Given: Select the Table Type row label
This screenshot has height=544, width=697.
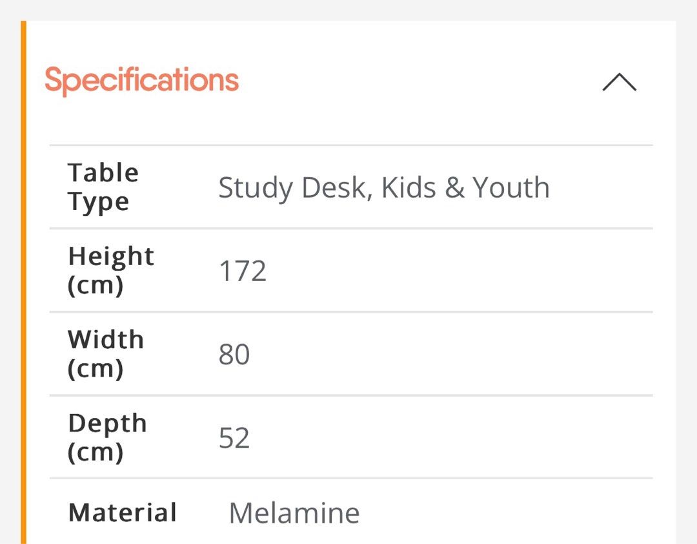Looking at the screenshot, I should point(103,186).
